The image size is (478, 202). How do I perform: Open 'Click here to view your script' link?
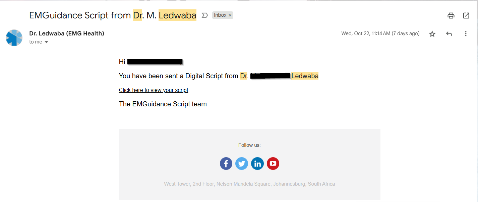point(154,90)
